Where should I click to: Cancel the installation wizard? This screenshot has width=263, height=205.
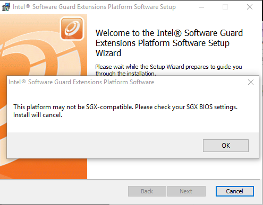point(235,191)
